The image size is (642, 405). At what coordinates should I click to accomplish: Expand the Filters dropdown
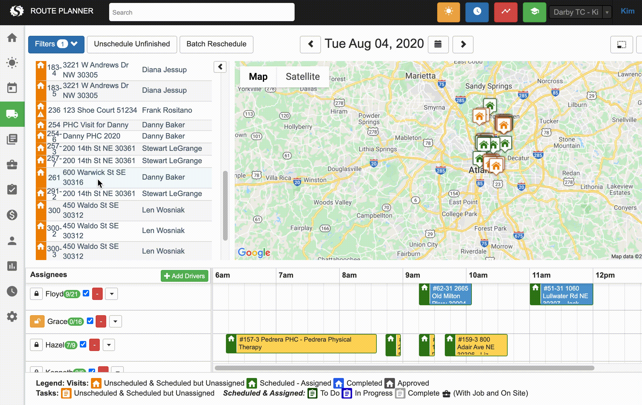(x=56, y=44)
